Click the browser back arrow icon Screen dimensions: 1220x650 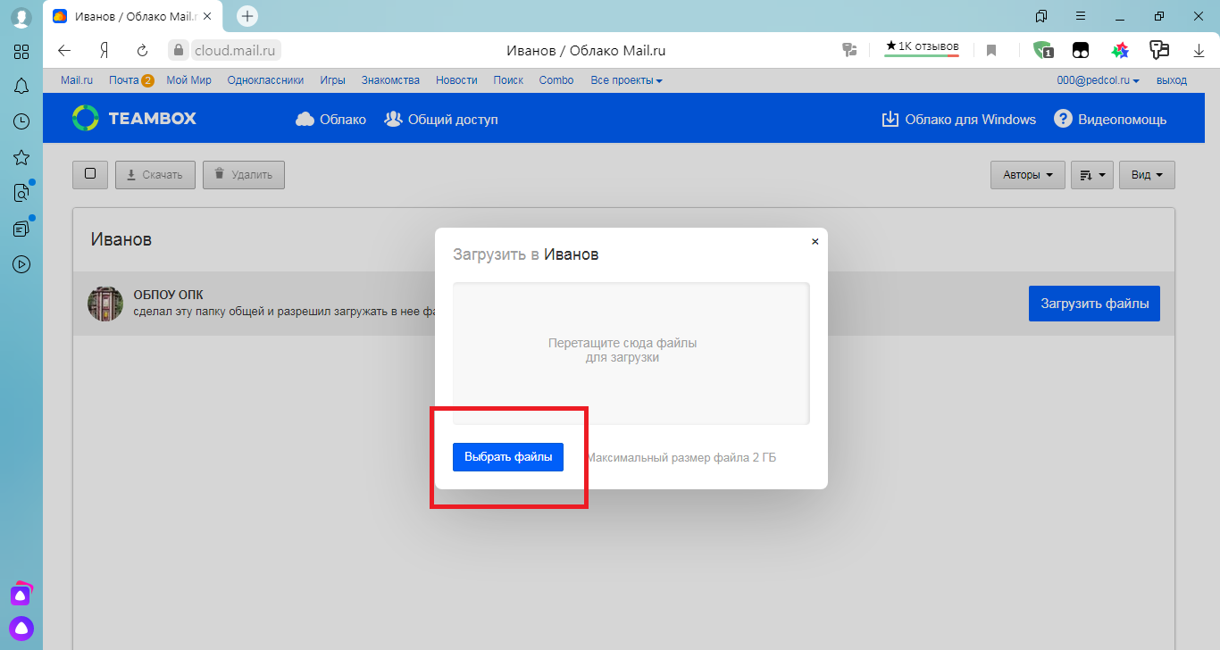tap(64, 50)
